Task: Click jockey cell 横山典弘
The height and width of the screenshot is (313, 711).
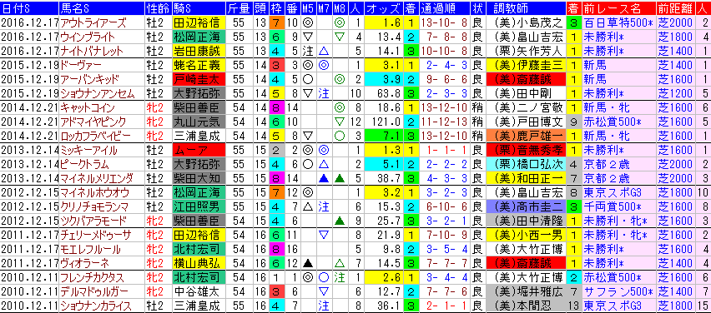Action: point(199,264)
